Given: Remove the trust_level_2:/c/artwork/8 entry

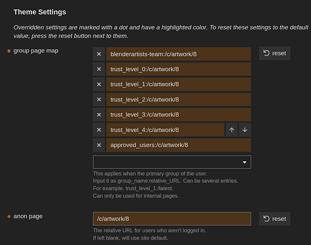Looking at the screenshot, I should pos(99,99).
